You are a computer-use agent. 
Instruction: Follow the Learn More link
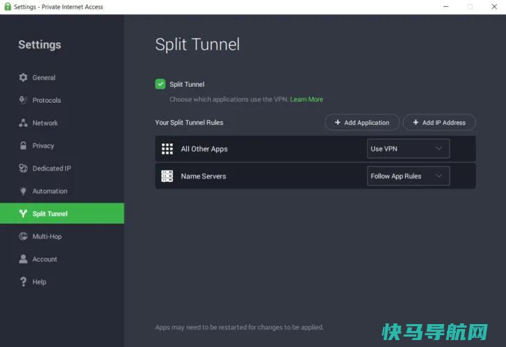click(x=307, y=99)
